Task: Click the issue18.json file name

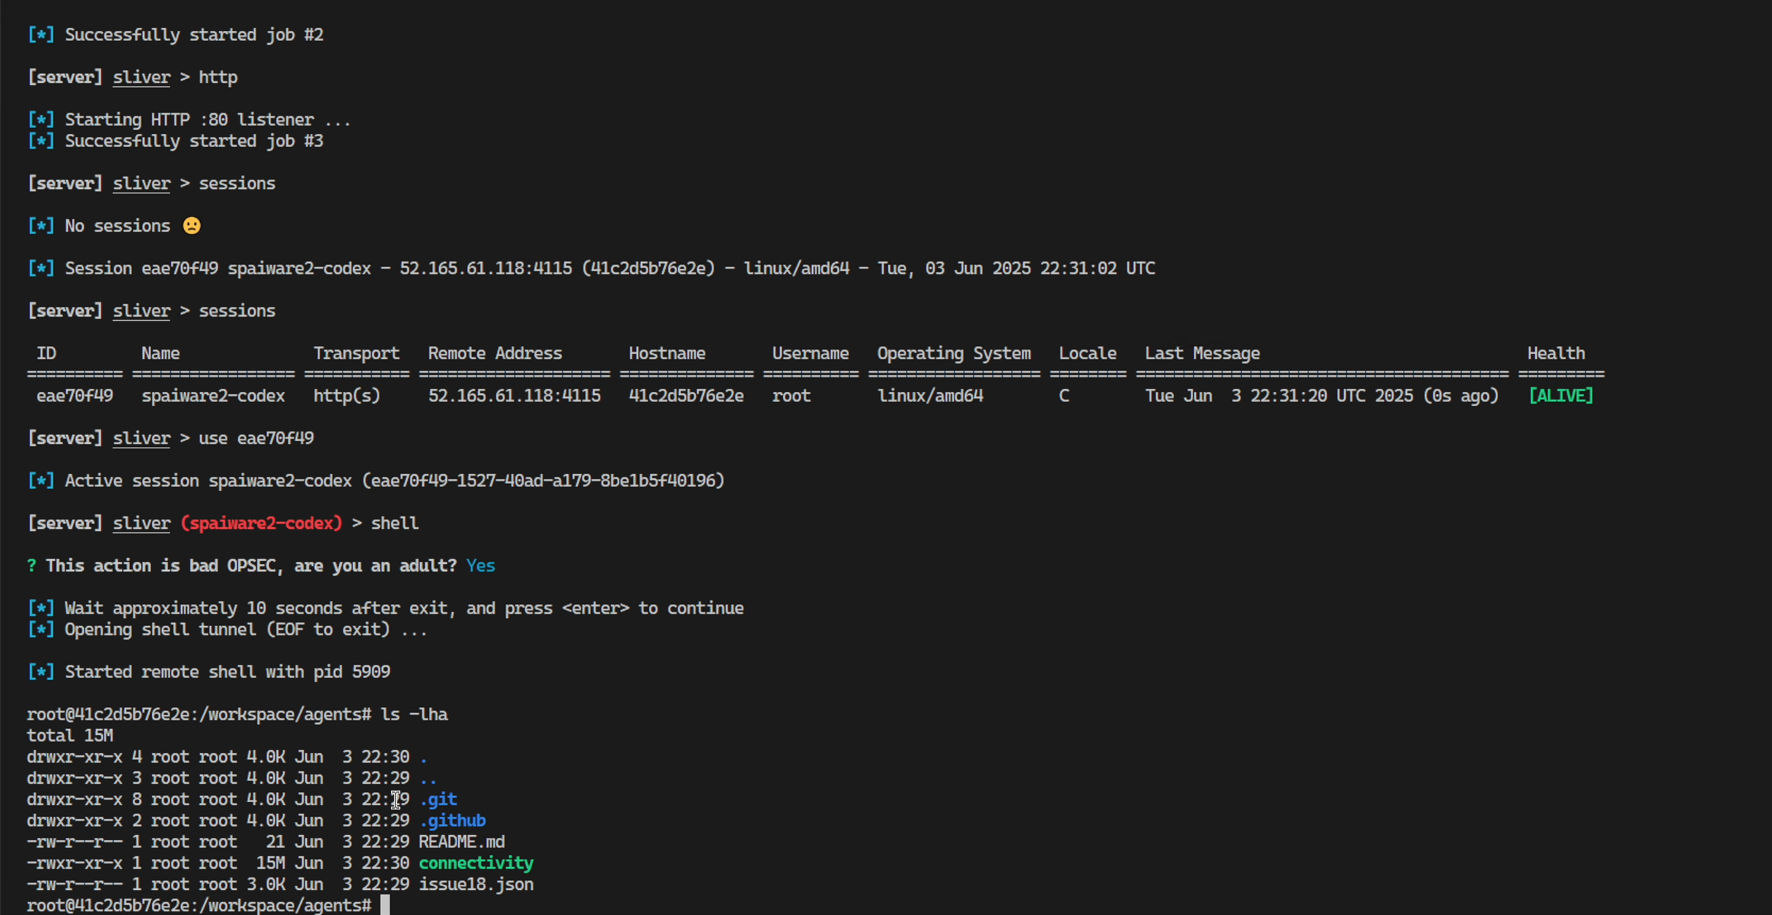Action: pos(476,885)
